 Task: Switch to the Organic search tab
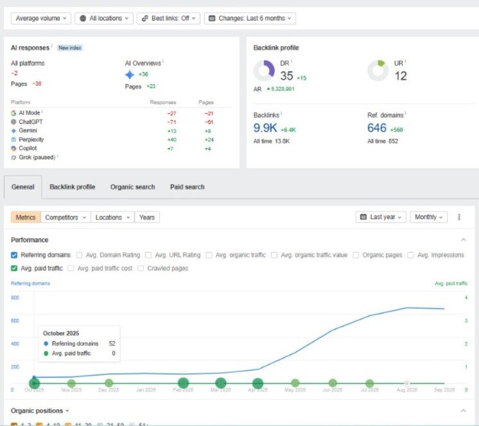[132, 187]
